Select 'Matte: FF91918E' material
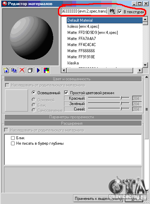This screenshot has height=204, width=150. click(x=81, y=57)
